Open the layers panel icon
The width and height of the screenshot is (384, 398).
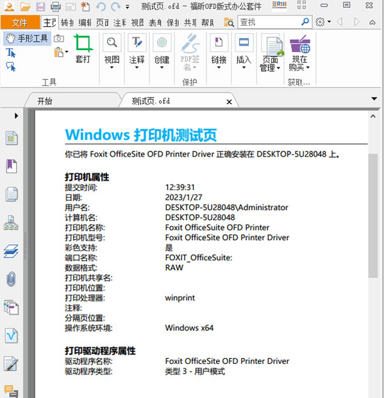[11, 251]
